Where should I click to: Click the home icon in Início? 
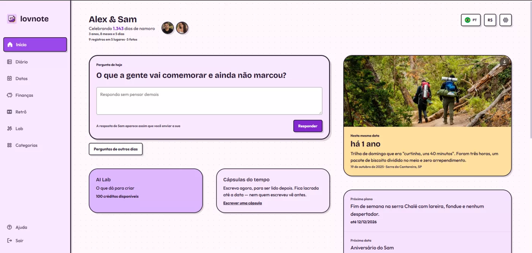pyautogui.click(x=10, y=45)
